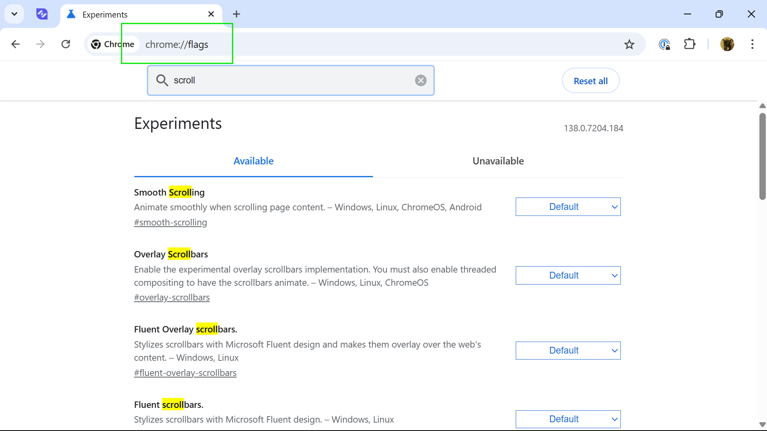The image size is (767, 431).
Task: Click the page vertical scrollbar thumb
Action: click(762, 156)
